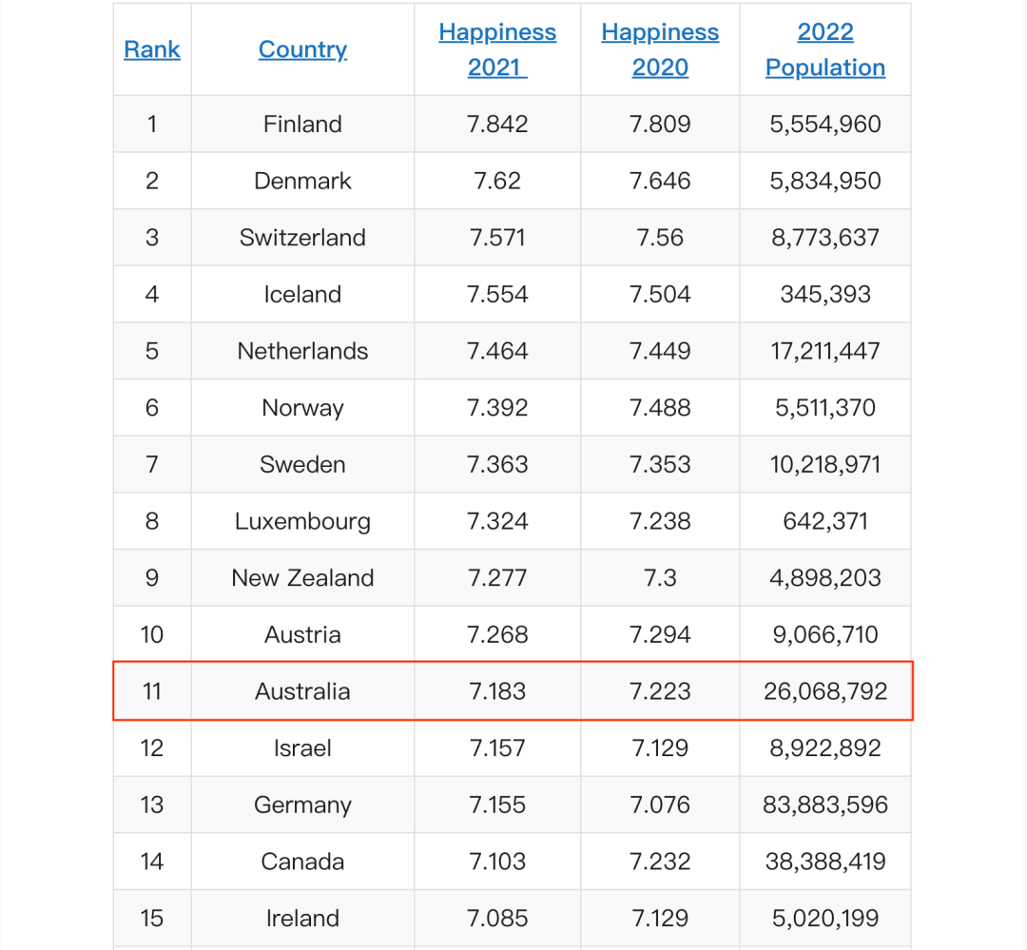The width and height of the screenshot is (1027, 950).
Task: Click the Happiness 2020 header link
Action: (660, 49)
